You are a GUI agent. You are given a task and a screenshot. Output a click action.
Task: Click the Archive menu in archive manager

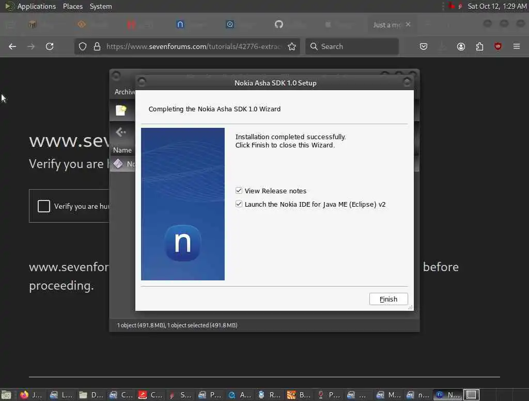(124, 92)
